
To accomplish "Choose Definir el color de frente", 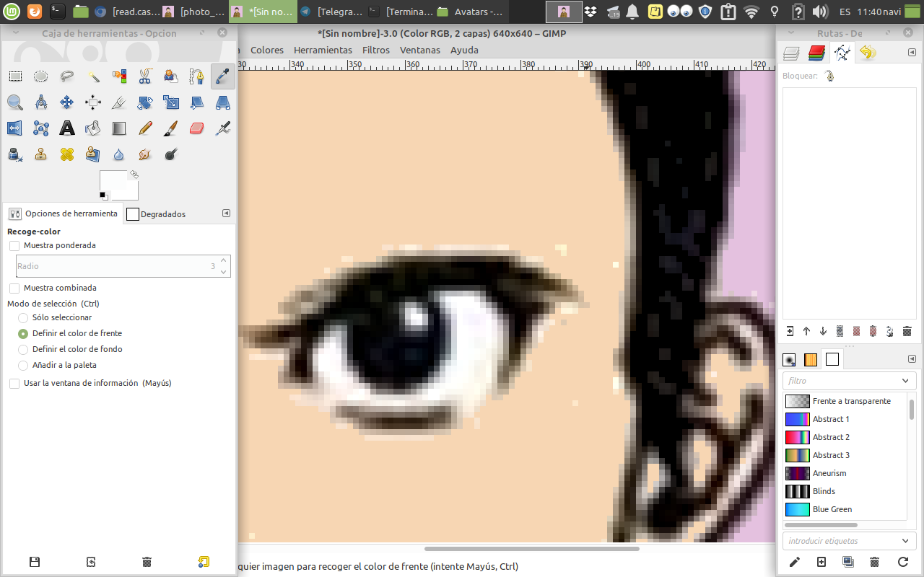I will pyautogui.click(x=23, y=333).
